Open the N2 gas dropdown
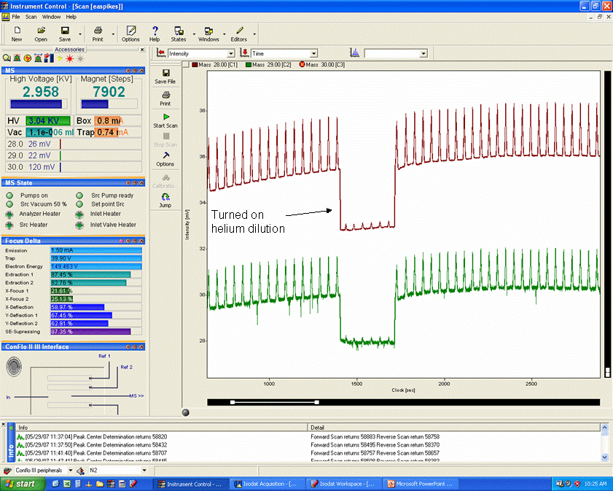Image resolution: width=613 pixels, height=491 pixels. 144,471
